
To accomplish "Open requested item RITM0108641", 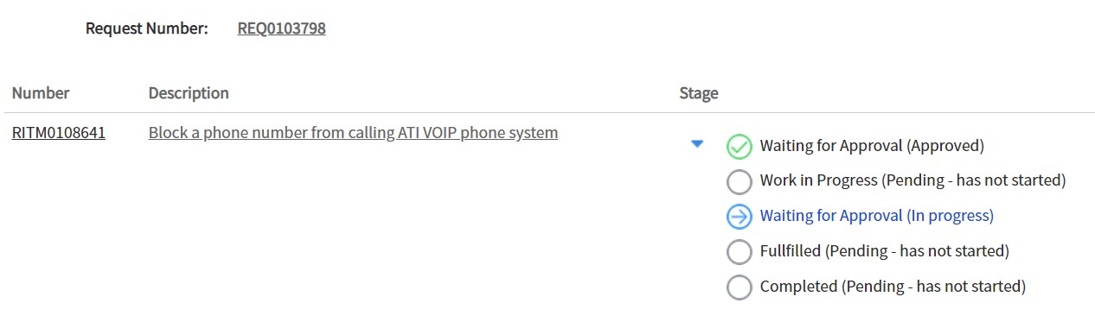I will [x=59, y=133].
